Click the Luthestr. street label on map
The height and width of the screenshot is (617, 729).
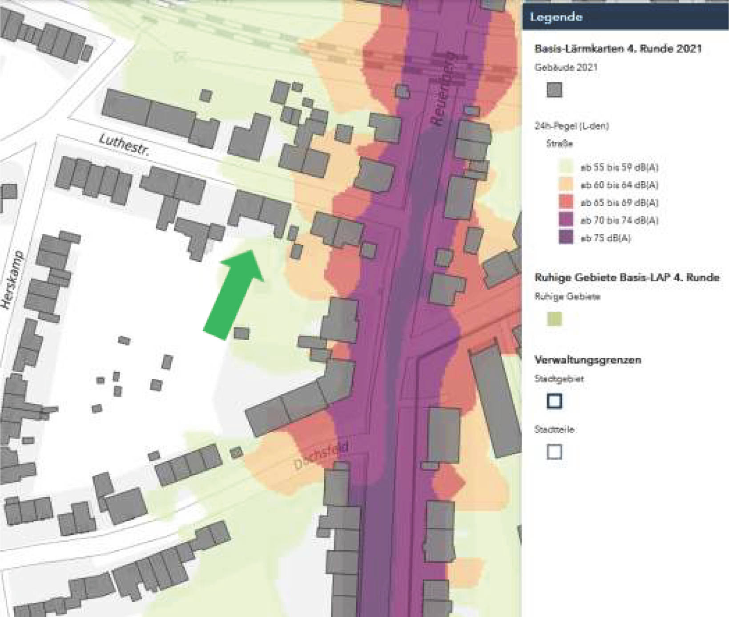coord(124,145)
